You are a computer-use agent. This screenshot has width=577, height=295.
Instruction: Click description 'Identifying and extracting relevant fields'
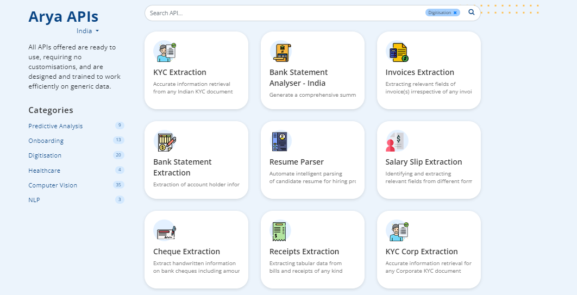428,178
